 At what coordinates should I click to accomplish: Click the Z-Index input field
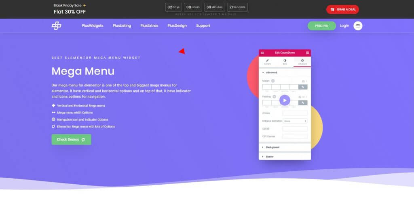[x=295, y=113]
